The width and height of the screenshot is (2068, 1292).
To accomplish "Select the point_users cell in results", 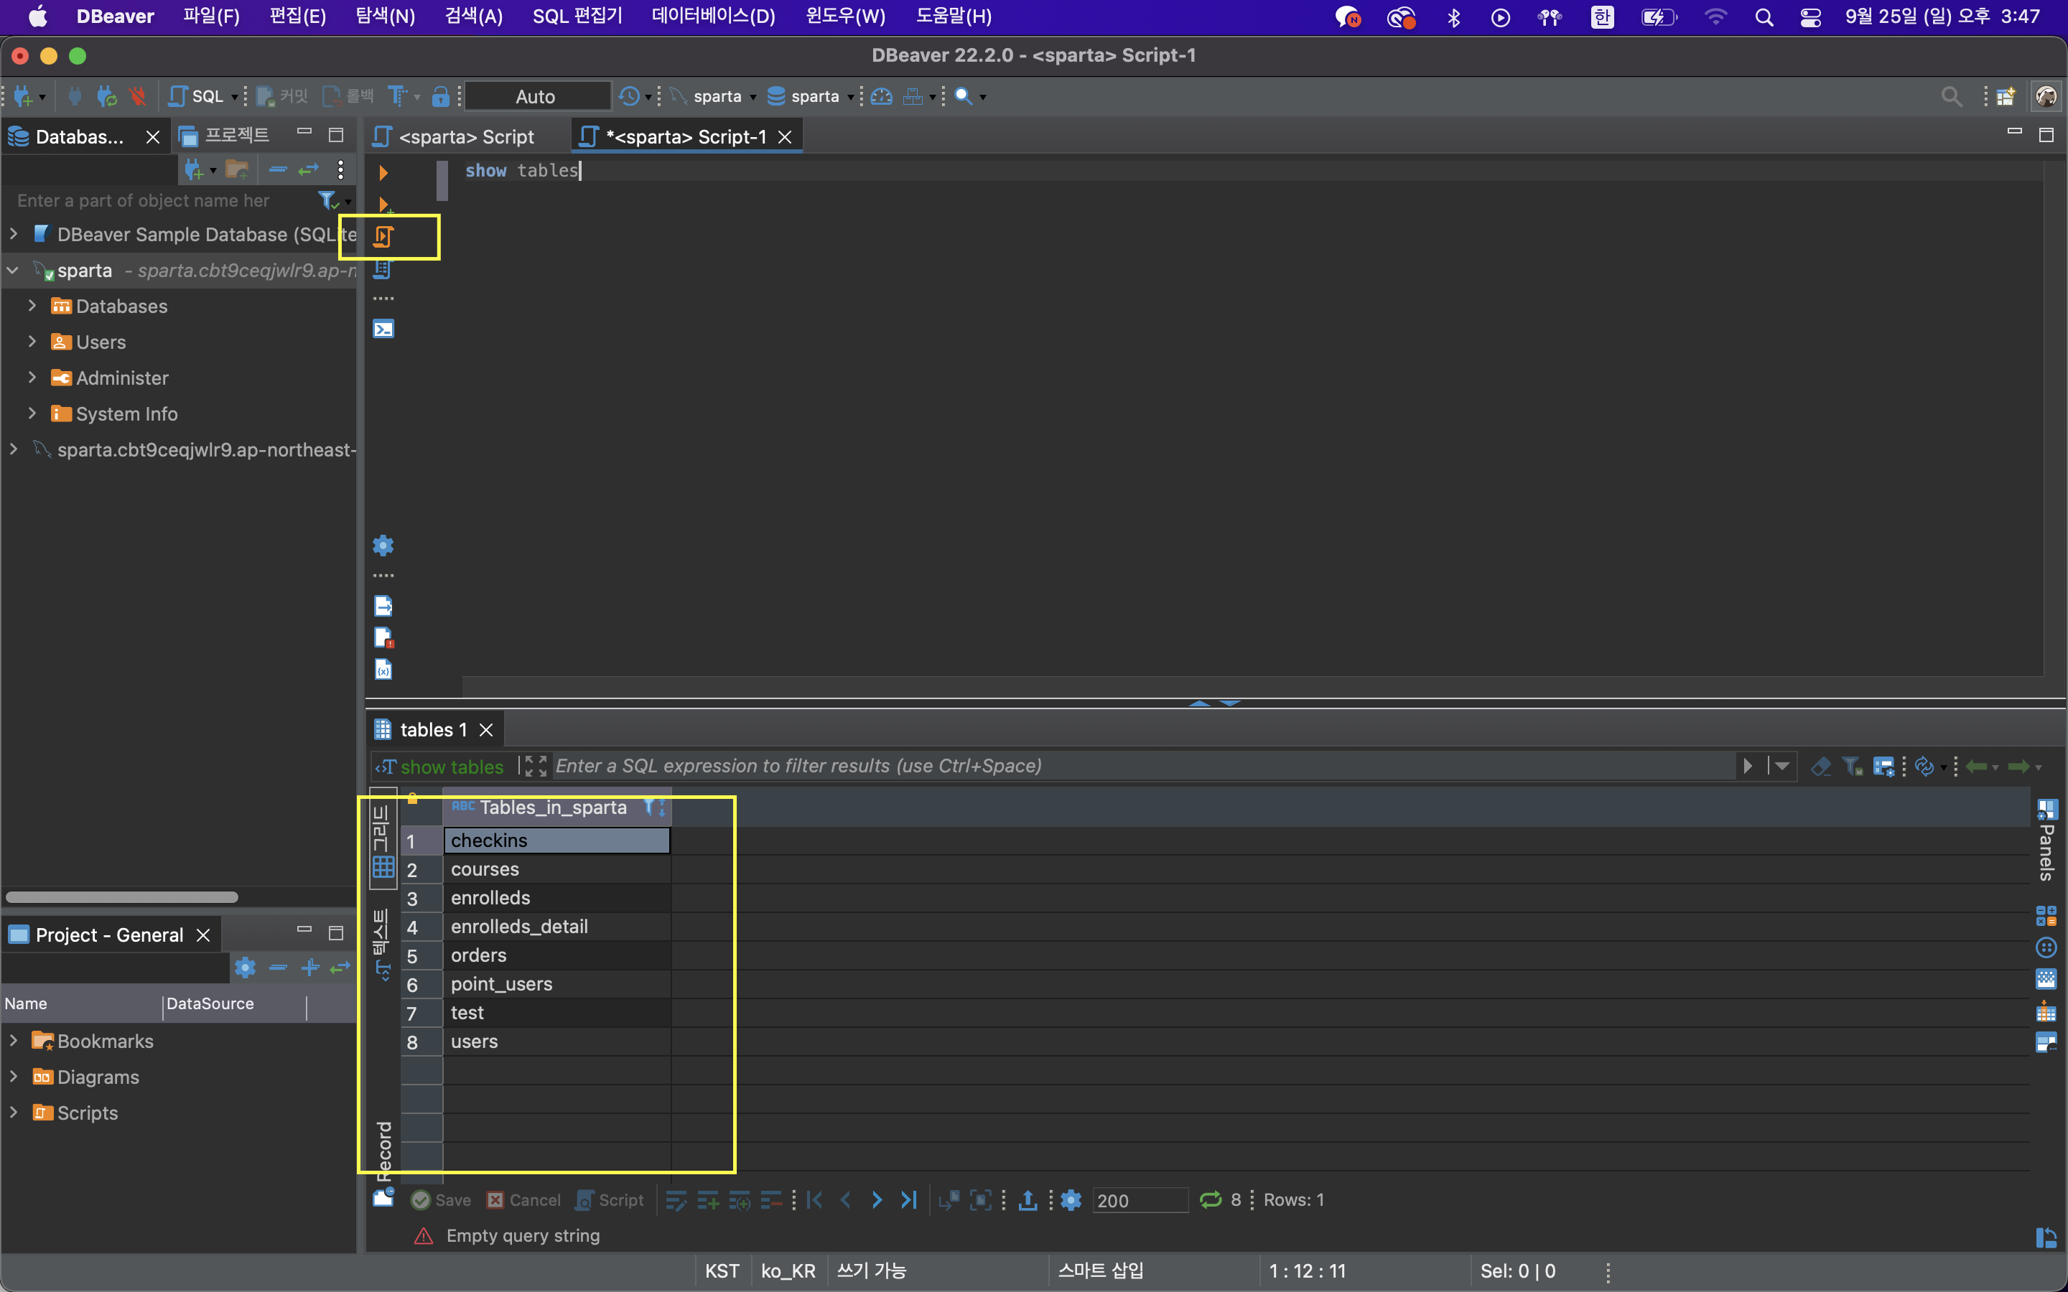I will [556, 984].
